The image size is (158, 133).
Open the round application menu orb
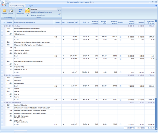click(4, 4)
